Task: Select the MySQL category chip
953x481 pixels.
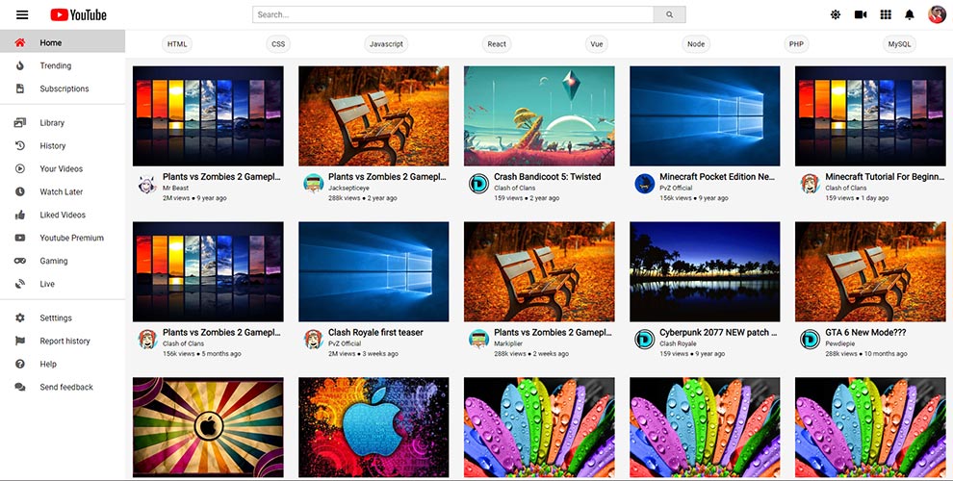Action: [x=899, y=44]
